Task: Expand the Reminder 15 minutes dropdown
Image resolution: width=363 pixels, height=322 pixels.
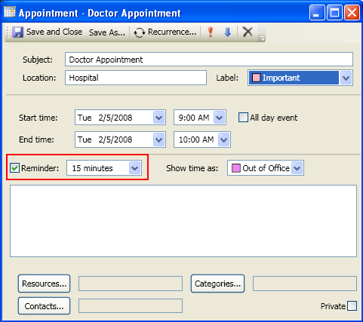Action: coord(135,168)
